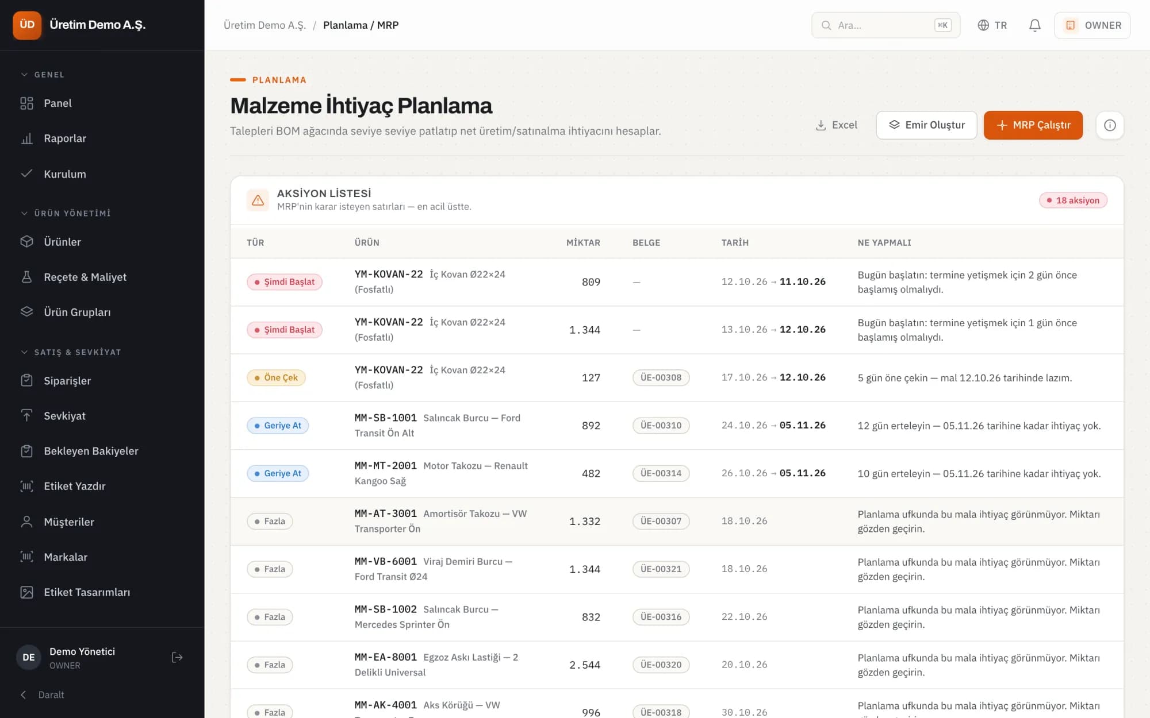
Task: Select product code MM-MT-2001
Action: pyautogui.click(x=385, y=466)
